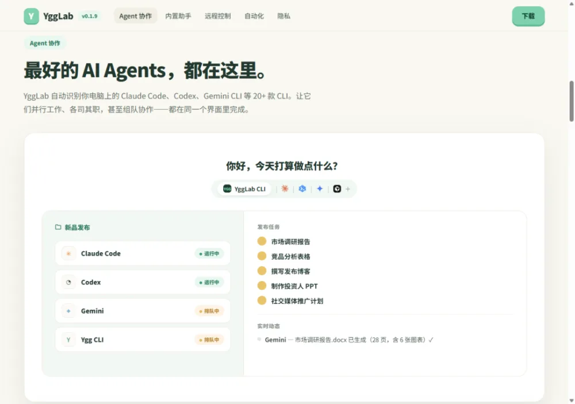Click Ygg CLI's 排队中 status badge

pyautogui.click(x=209, y=340)
